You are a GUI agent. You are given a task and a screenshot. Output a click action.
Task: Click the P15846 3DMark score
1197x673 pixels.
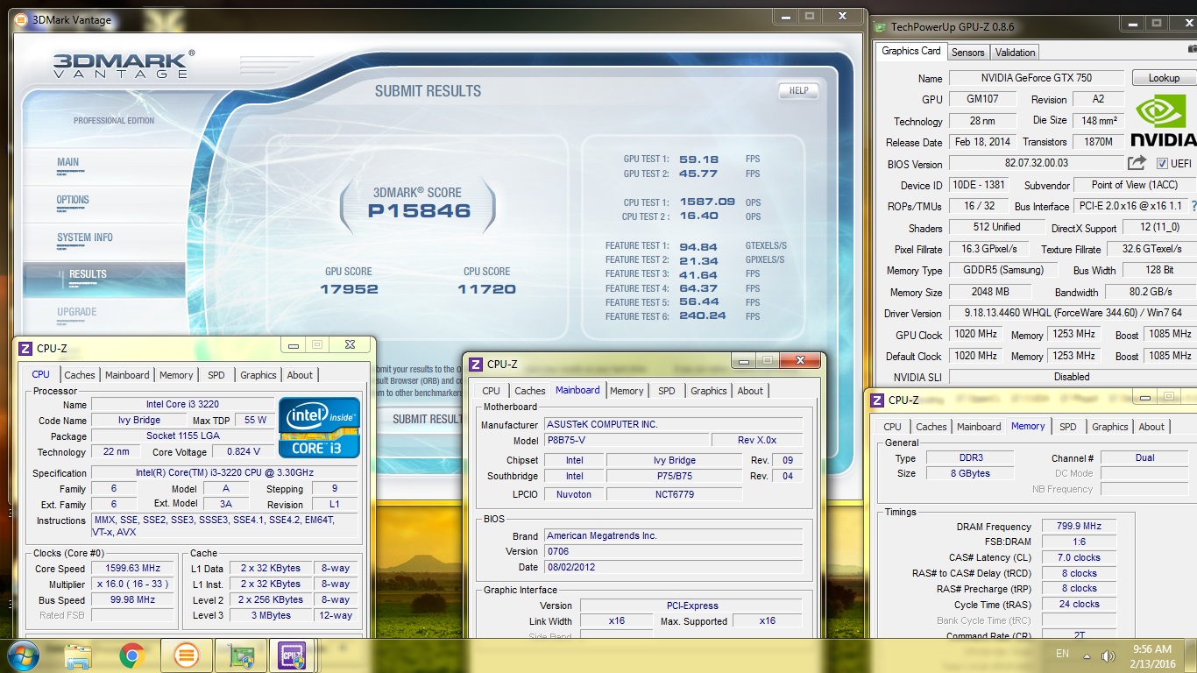click(419, 211)
